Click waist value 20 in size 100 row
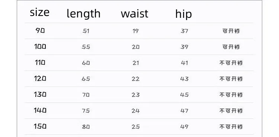 tap(135, 47)
